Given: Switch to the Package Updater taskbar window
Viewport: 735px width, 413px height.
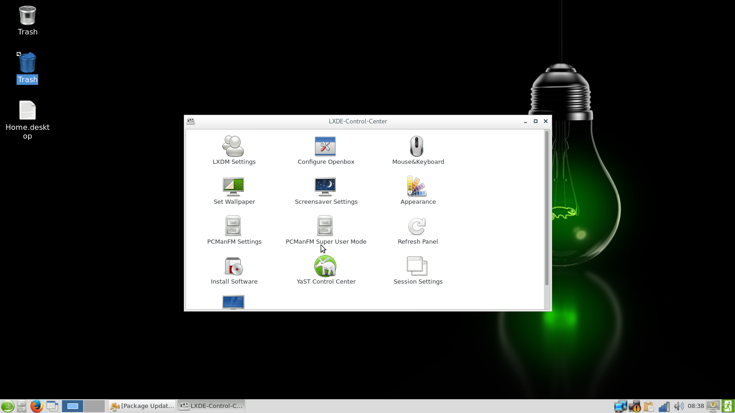Looking at the screenshot, I should point(142,406).
